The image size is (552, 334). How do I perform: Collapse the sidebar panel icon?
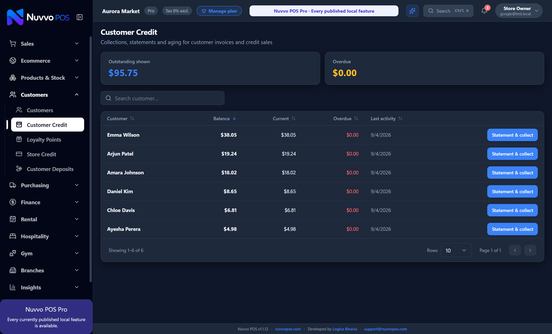pyautogui.click(x=79, y=17)
